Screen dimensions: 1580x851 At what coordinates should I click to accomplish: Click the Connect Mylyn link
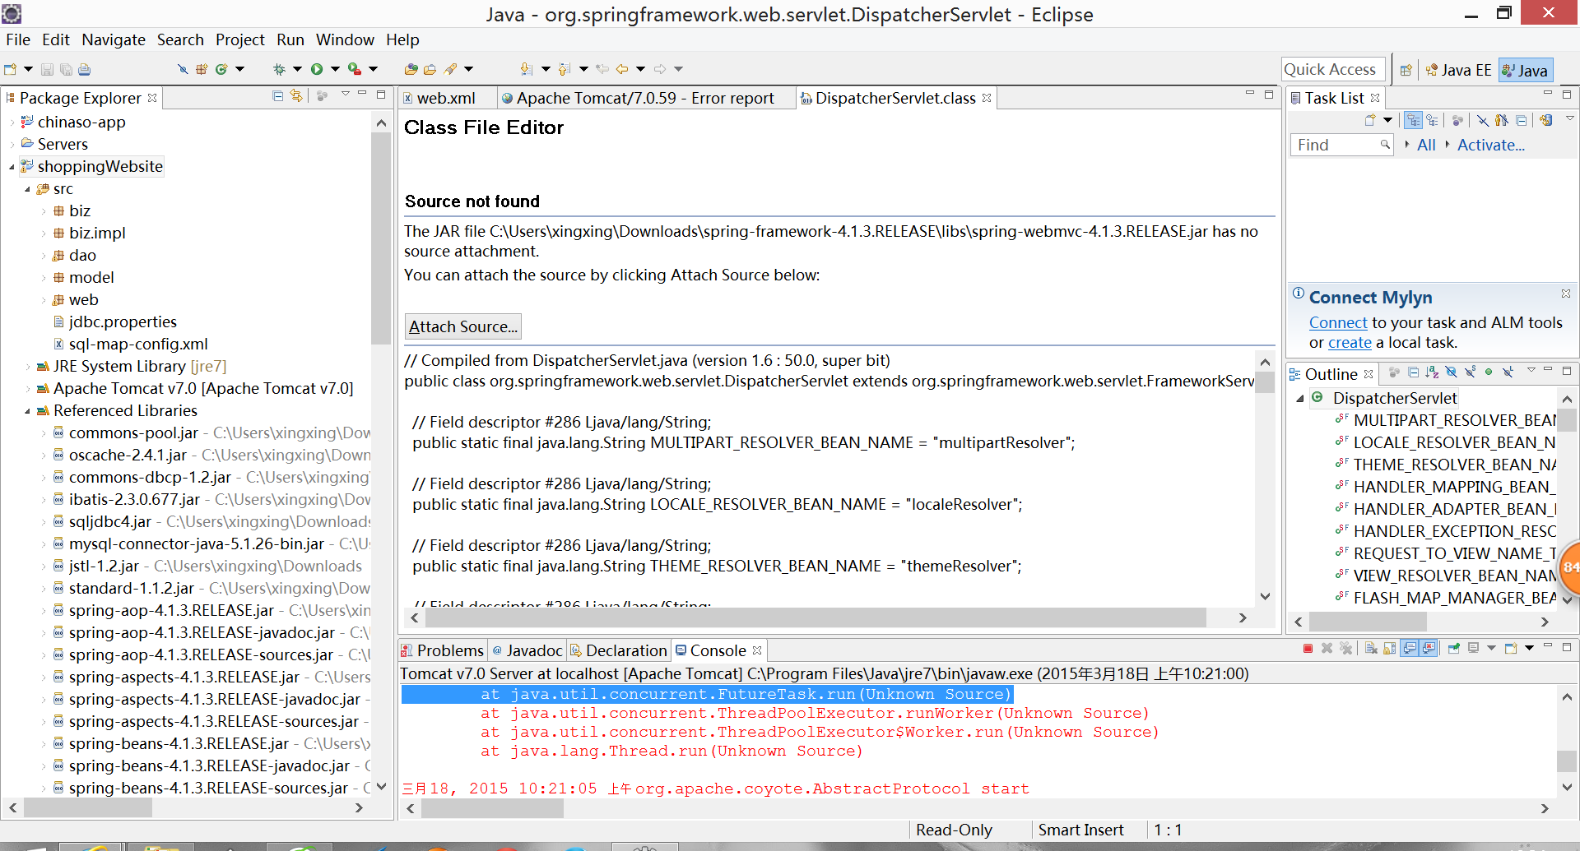1338,323
